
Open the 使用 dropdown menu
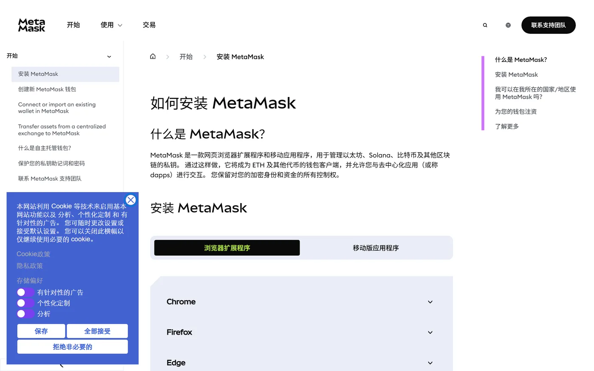pos(111,25)
